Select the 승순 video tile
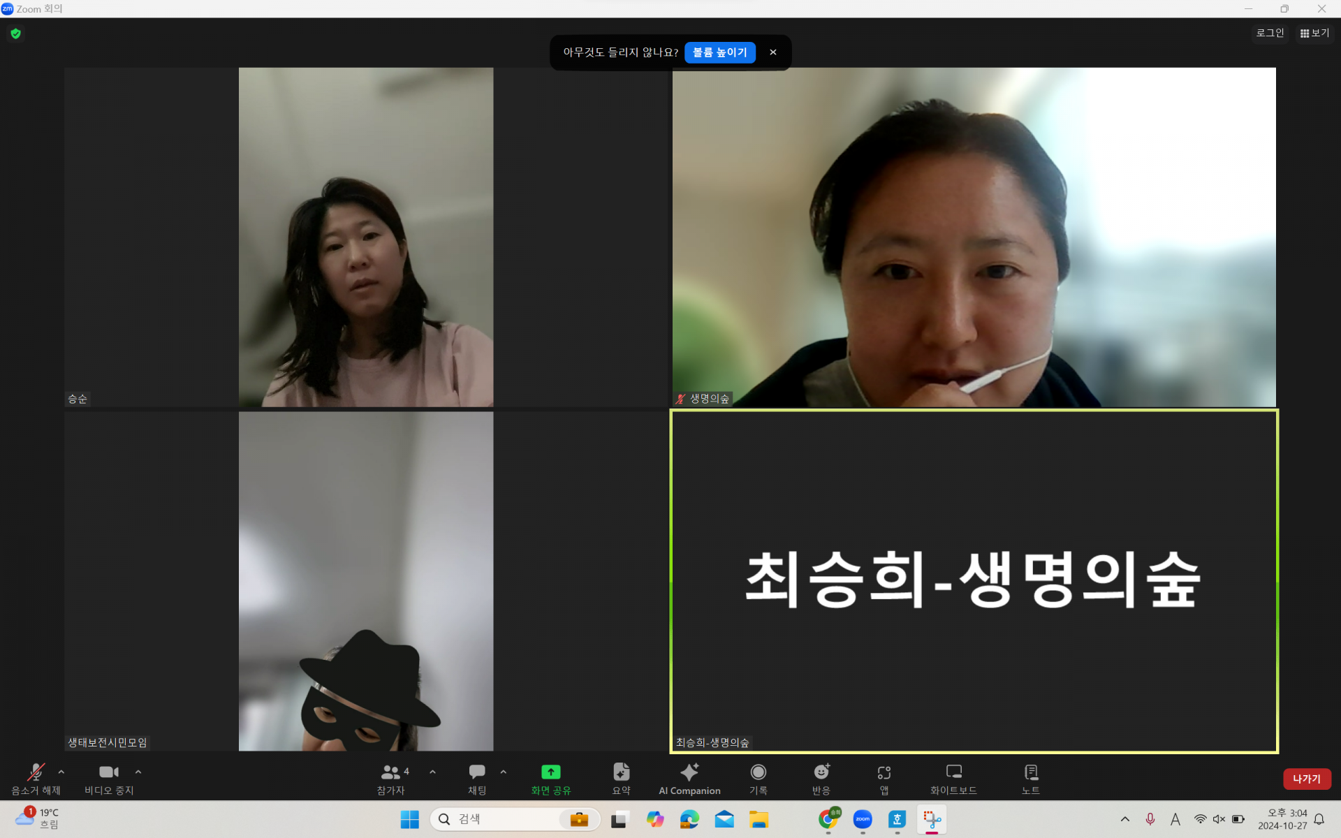The width and height of the screenshot is (1341, 838). (366, 237)
